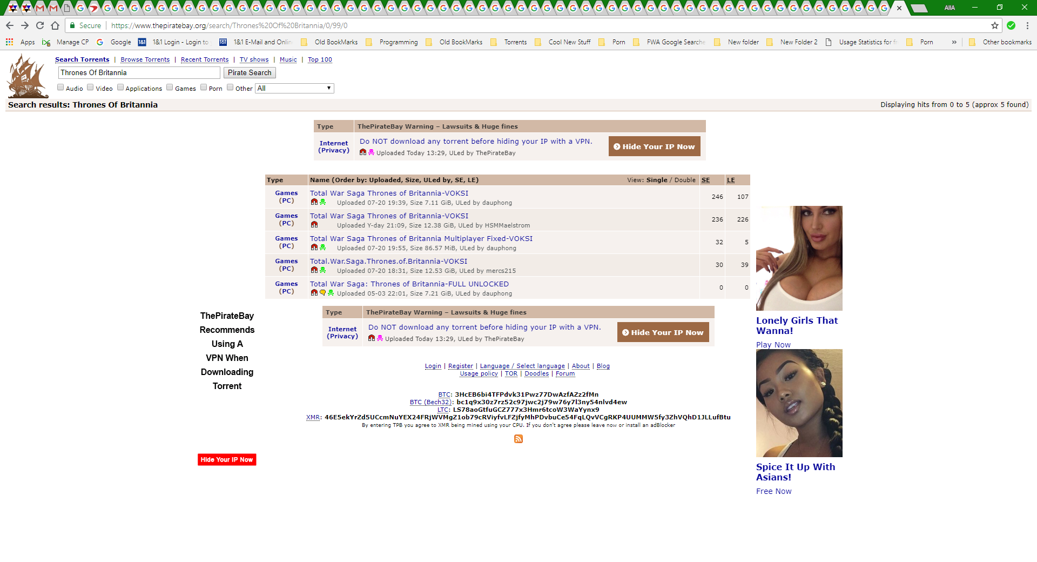Click the RSS feed icon
Image resolution: width=1037 pixels, height=562 pixels.
[518, 439]
